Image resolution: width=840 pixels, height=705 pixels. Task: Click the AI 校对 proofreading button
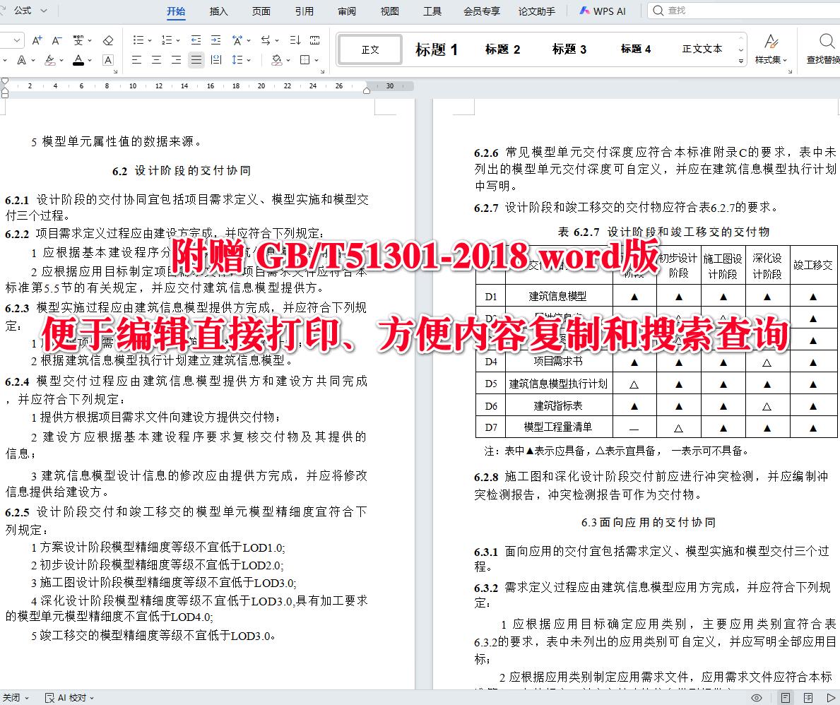70,697
